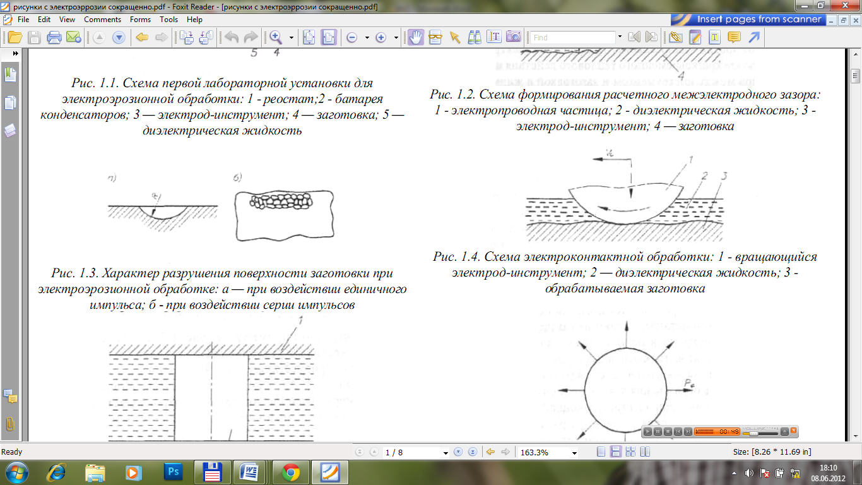The height and width of the screenshot is (485, 862).
Task: Select the Zoom In magnifier tool
Action: tap(276, 37)
